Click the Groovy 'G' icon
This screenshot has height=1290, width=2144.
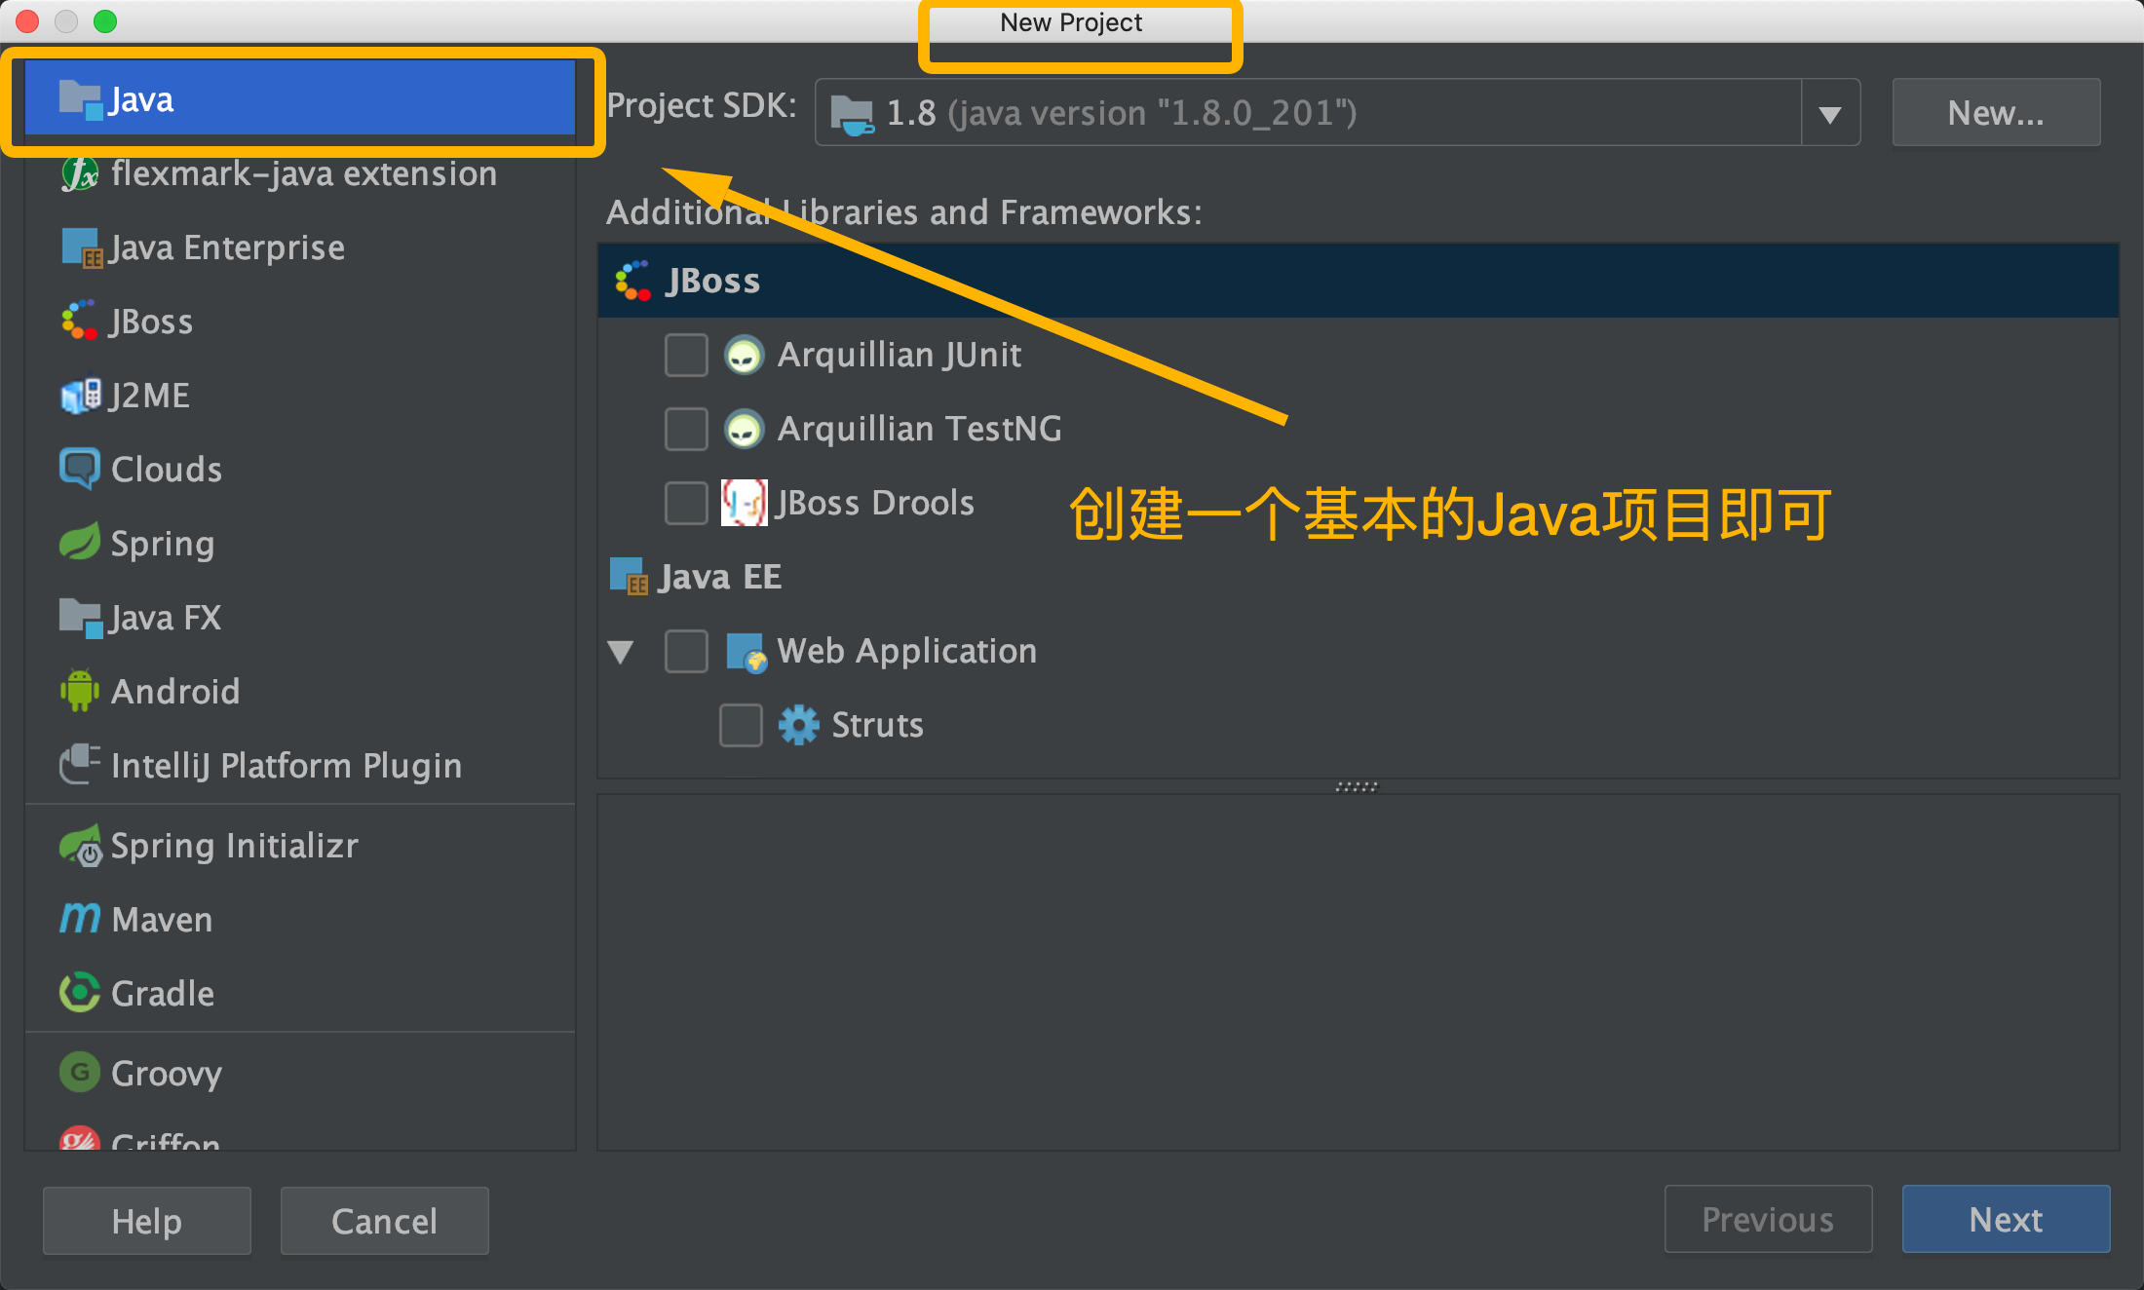pyautogui.click(x=80, y=1073)
